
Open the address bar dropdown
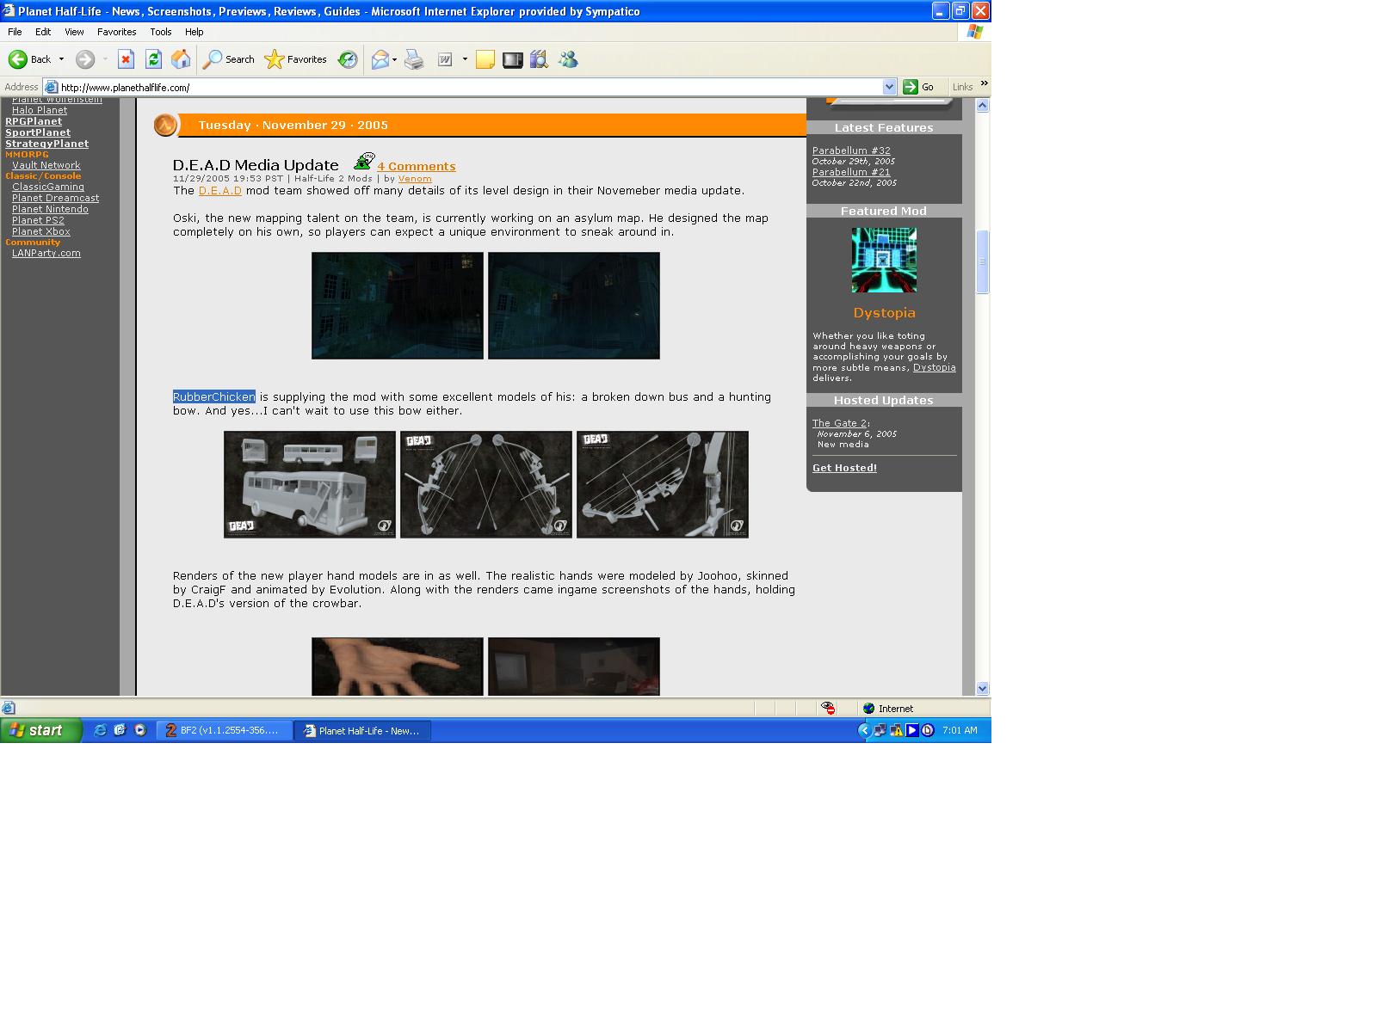(x=890, y=87)
